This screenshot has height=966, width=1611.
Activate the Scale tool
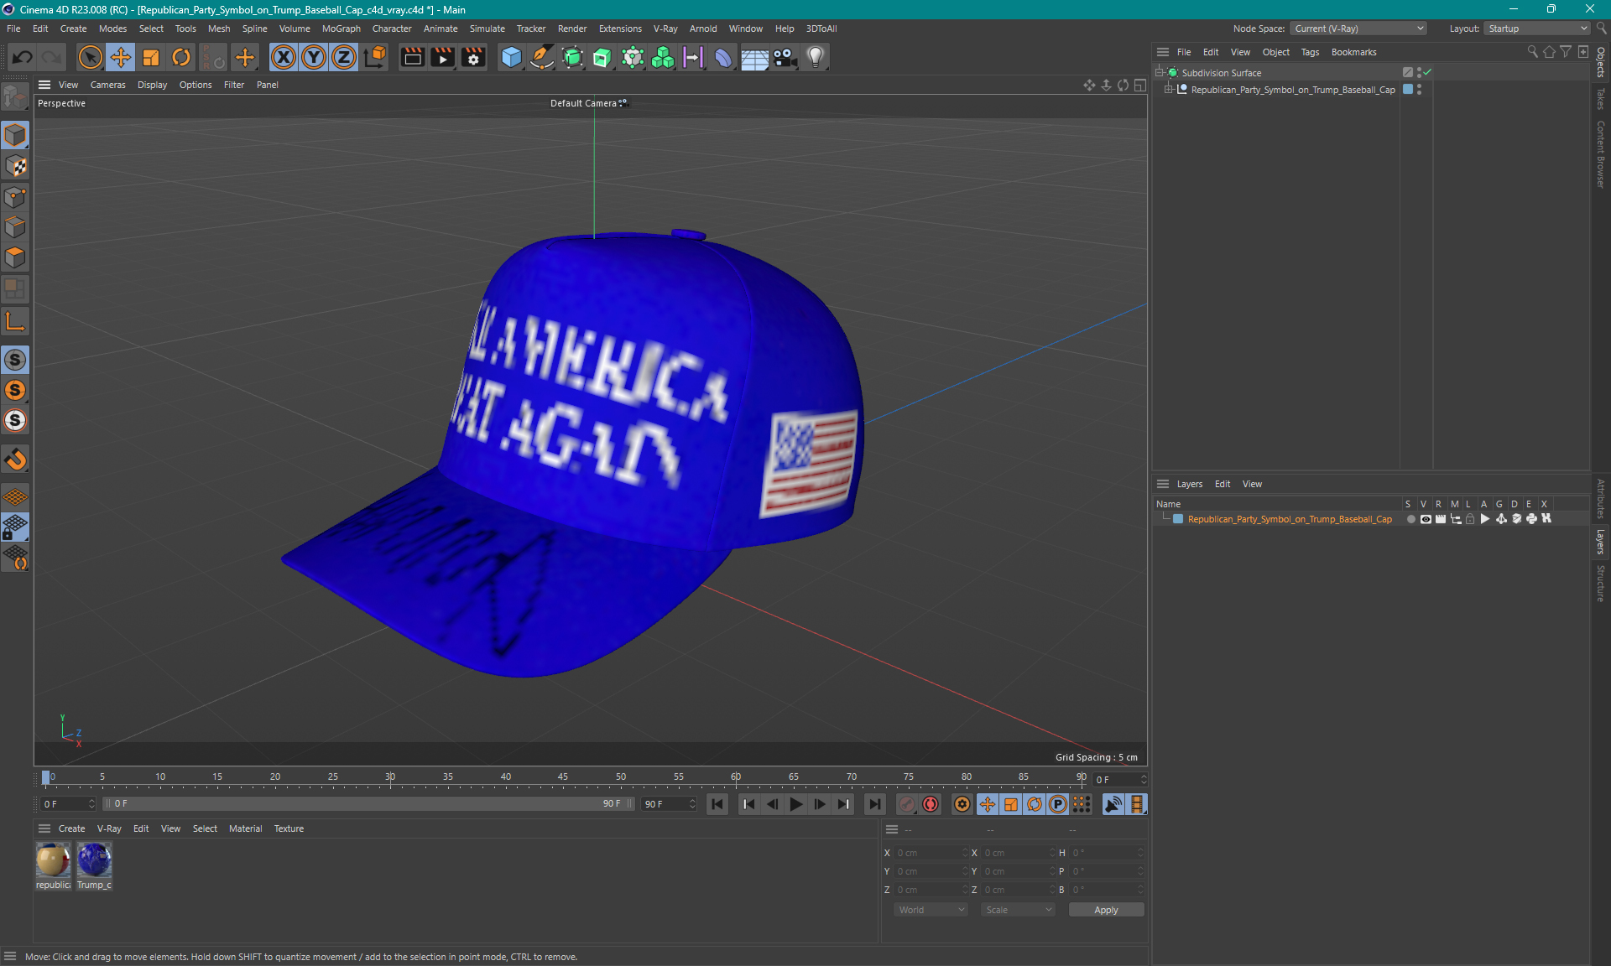pos(151,57)
